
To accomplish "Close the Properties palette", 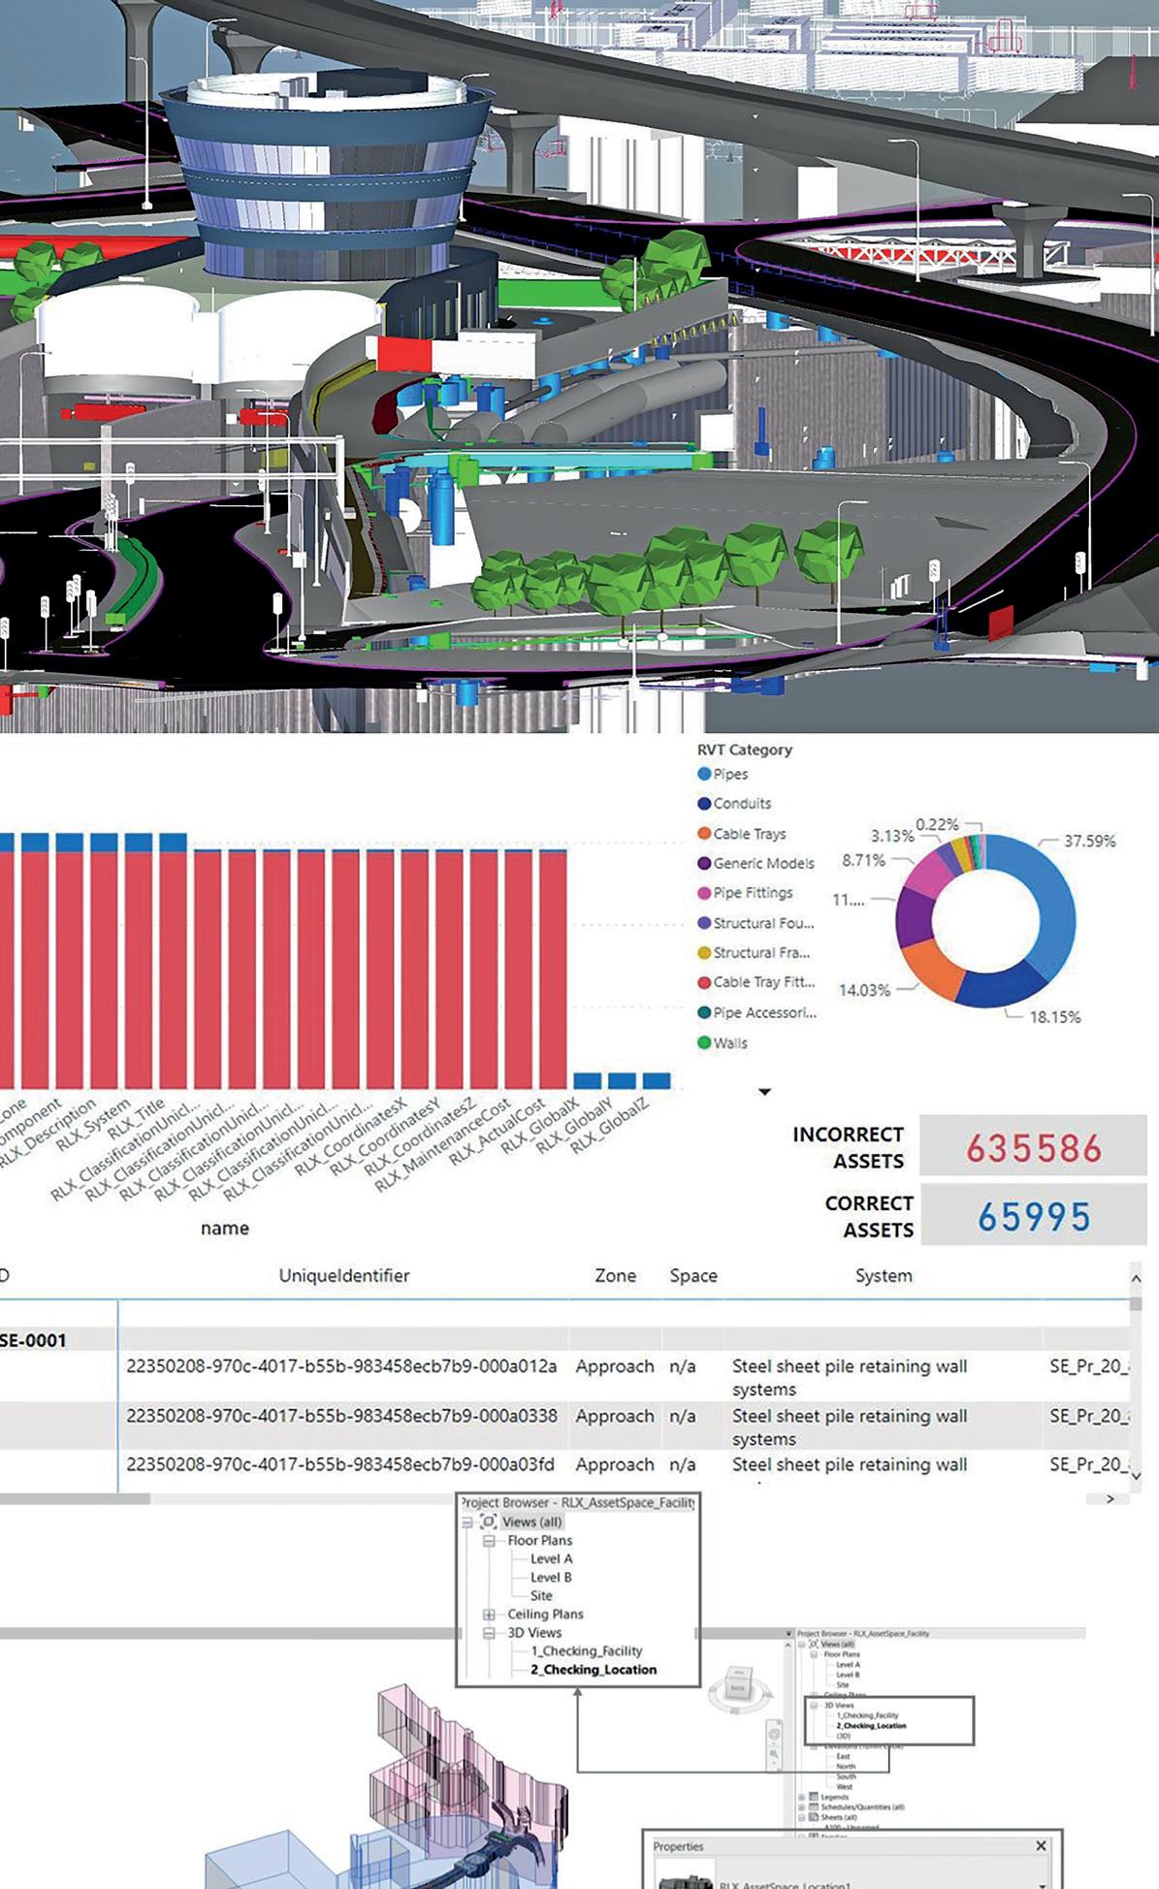I will click(x=1041, y=1845).
